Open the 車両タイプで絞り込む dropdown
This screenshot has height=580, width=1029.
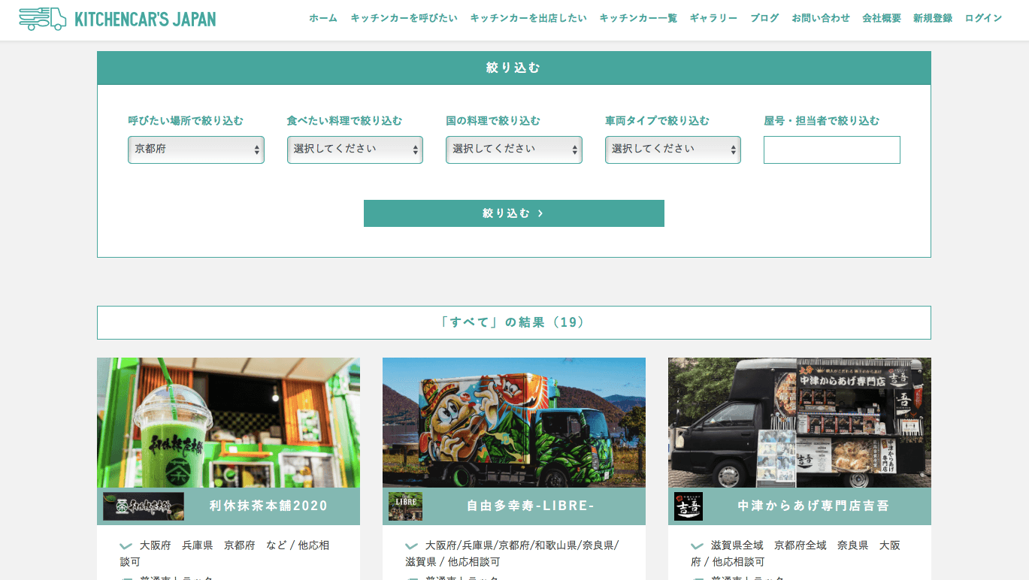pyautogui.click(x=673, y=150)
